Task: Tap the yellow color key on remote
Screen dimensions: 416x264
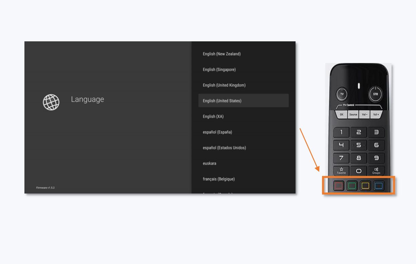Action: point(365,186)
